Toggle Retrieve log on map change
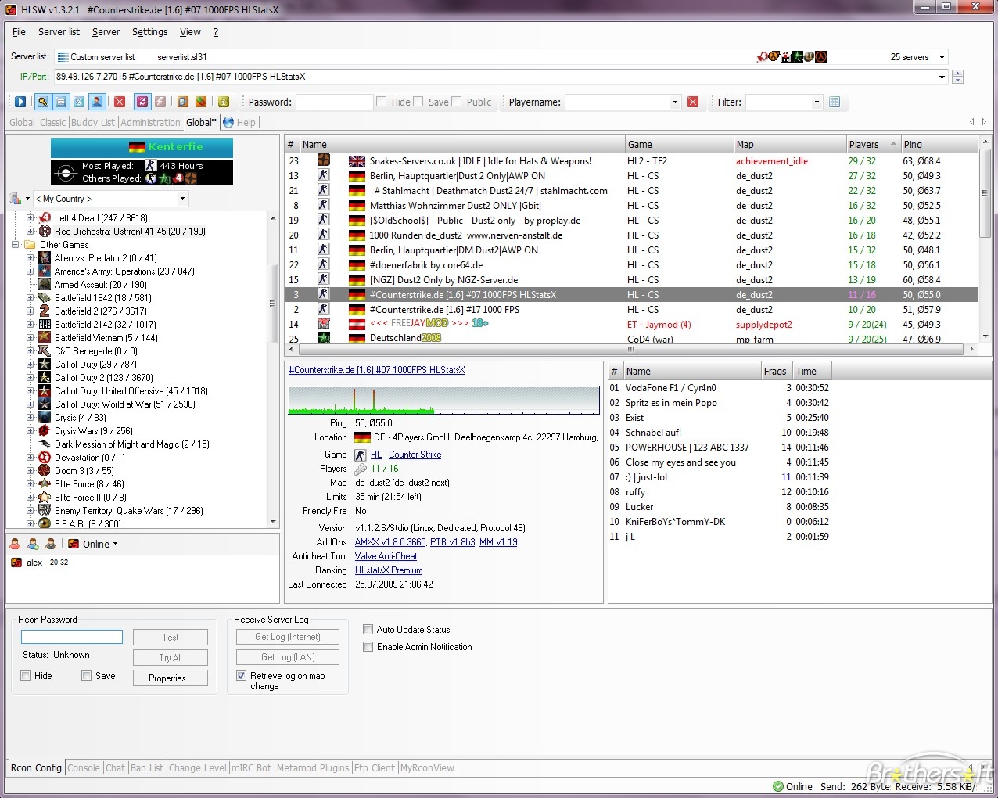The height and width of the screenshot is (798, 998). [x=242, y=676]
